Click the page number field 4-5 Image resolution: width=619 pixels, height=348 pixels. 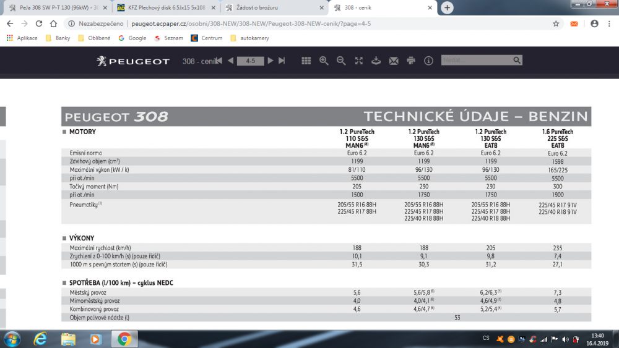(250, 61)
